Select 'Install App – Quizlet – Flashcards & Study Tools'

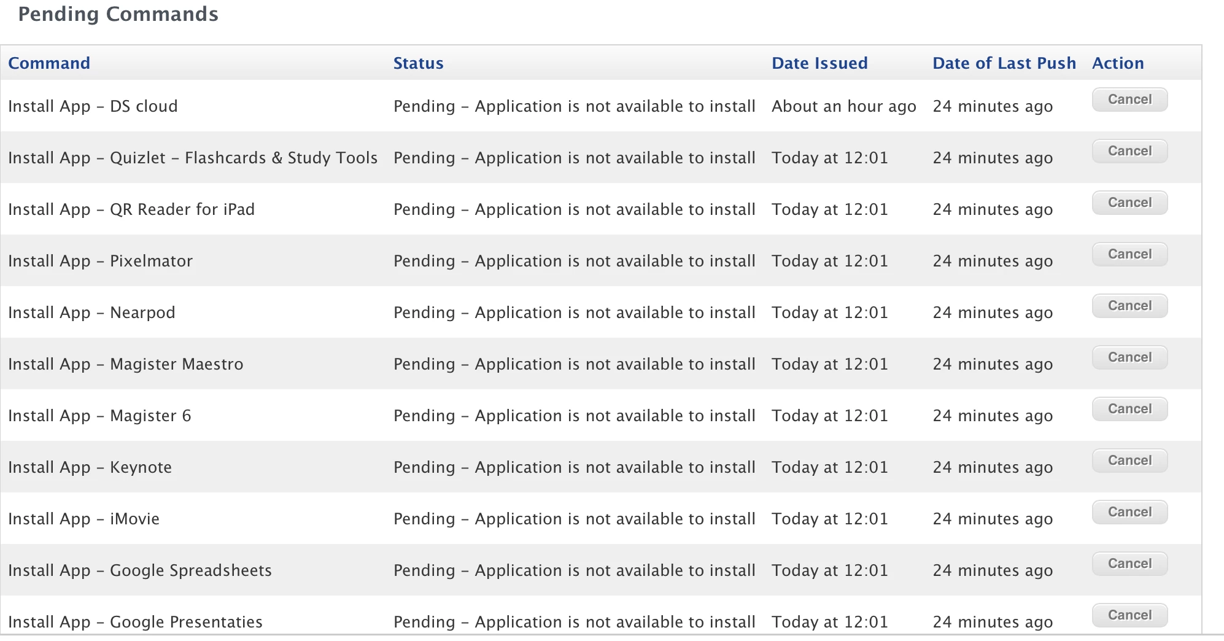point(193,158)
